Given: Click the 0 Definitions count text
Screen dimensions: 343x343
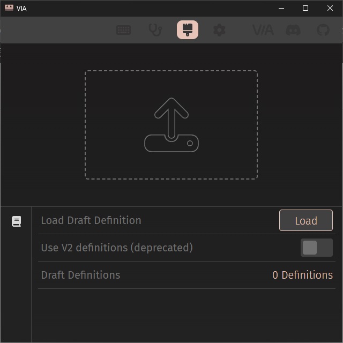Looking at the screenshot, I should point(302,275).
